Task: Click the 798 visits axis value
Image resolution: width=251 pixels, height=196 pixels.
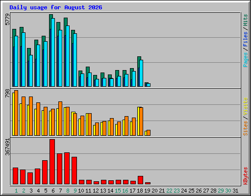Action: [x=7, y=94]
